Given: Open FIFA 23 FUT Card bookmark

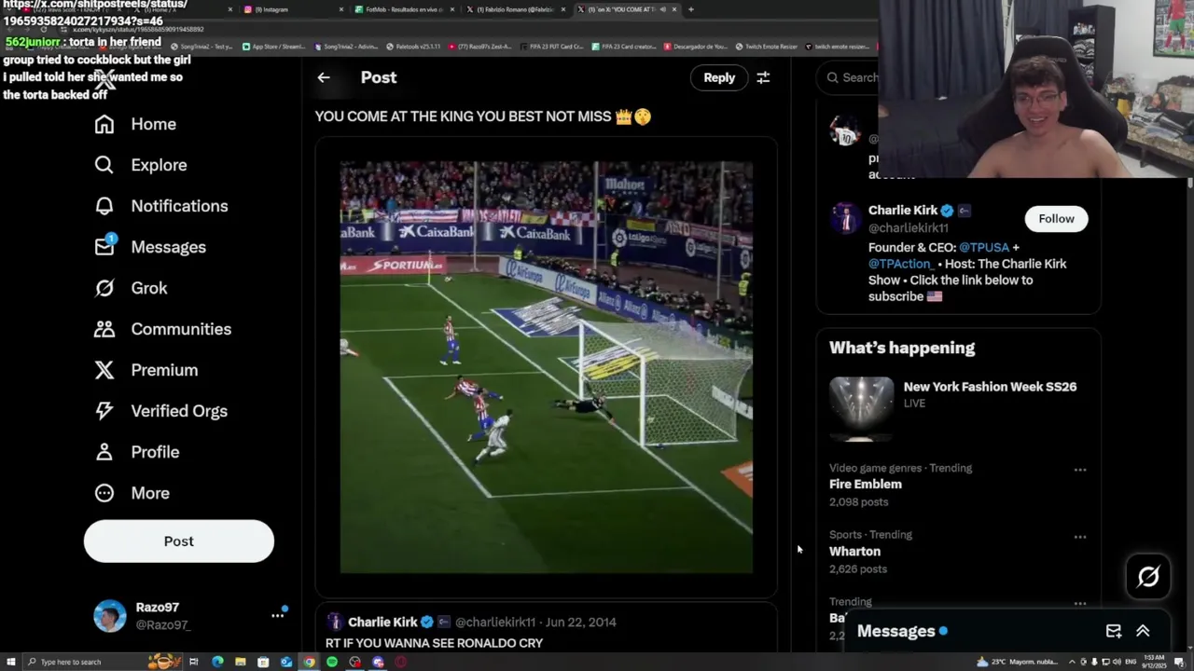Looking at the screenshot, I should (554, 47).
